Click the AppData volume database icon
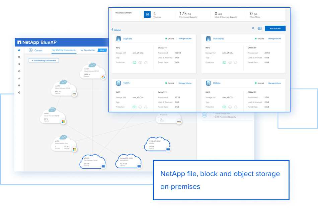Screen dimensions: 318x209 tap(118, 39)
